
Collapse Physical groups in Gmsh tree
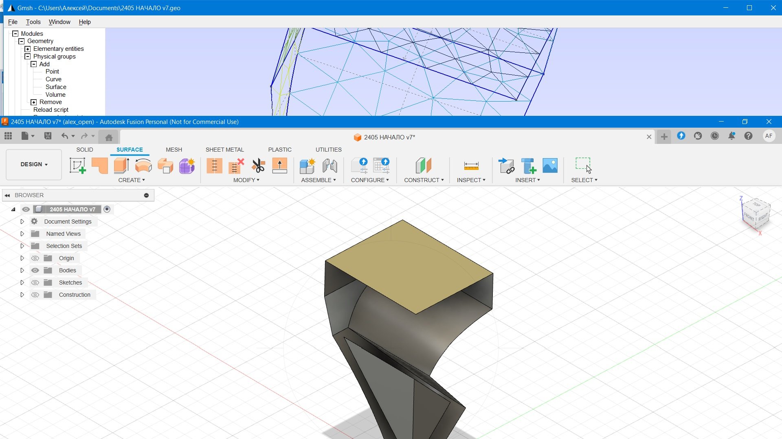(28, 57)
